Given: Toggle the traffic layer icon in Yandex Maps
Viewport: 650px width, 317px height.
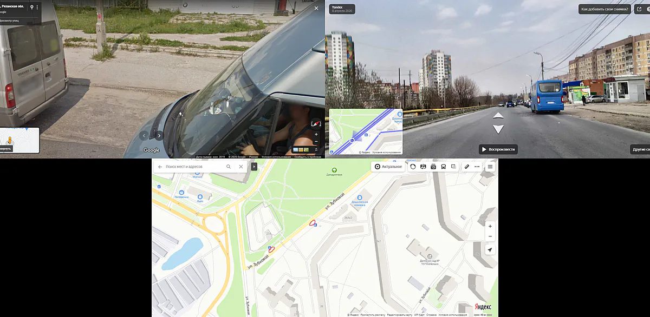Looking at the screenshot, I should (x=413, y=167).
